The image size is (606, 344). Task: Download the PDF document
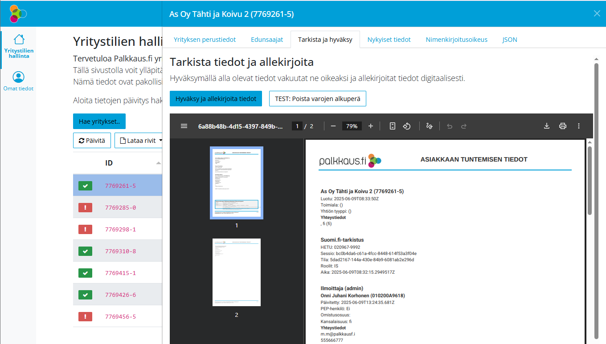click(x=547, y=126)
